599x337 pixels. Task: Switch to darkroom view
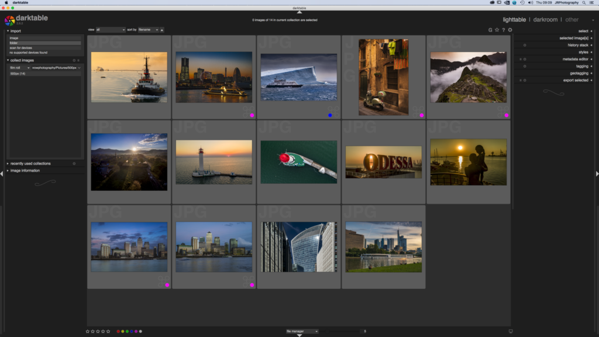(545, 19)
